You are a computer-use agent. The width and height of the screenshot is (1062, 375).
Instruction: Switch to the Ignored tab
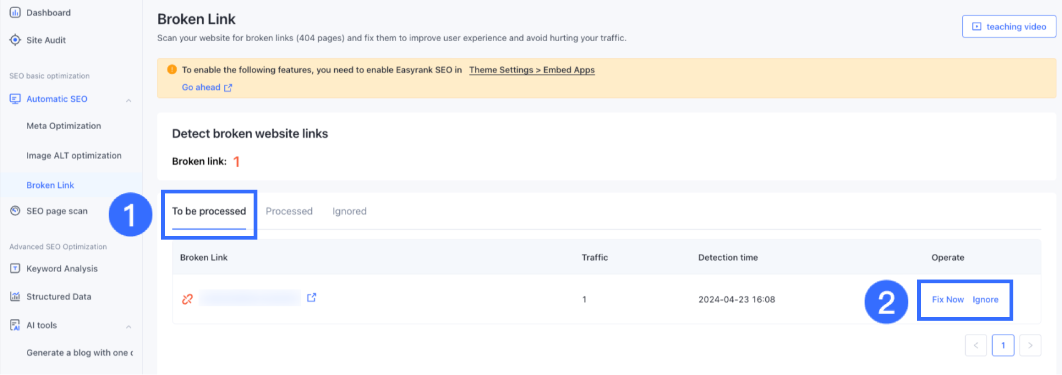[x=349, y=211]
